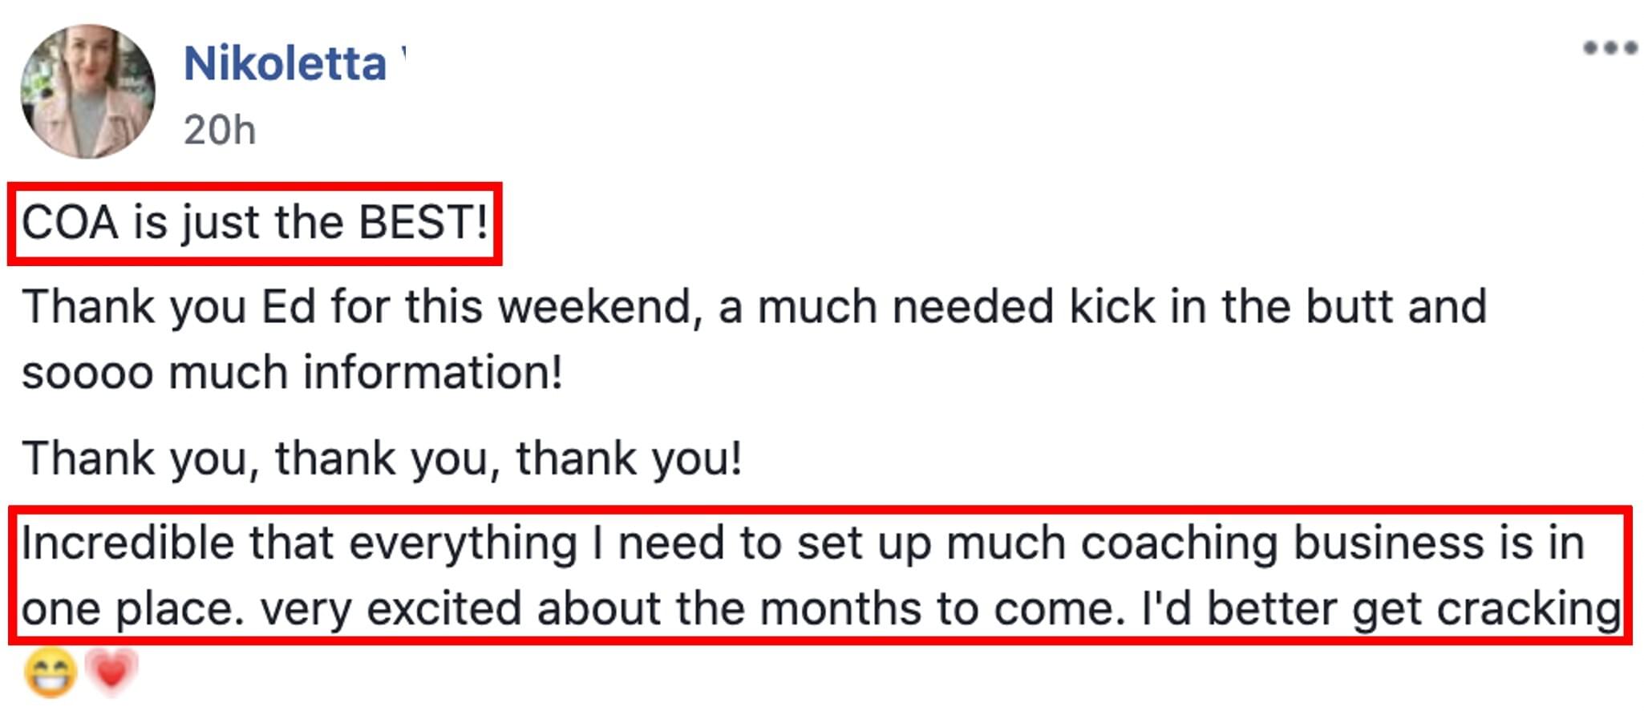Click the text "COA is just the BEST!"
Image resolution: width=1644 pixels, height=723 pixels.
click(255, 222)
